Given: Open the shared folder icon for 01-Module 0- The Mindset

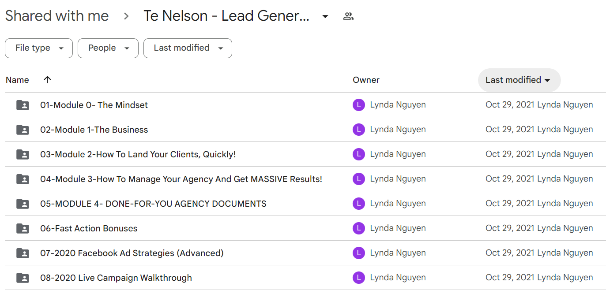Looking at the screenshot, I should pyautogui.click(x=23, y=105).
